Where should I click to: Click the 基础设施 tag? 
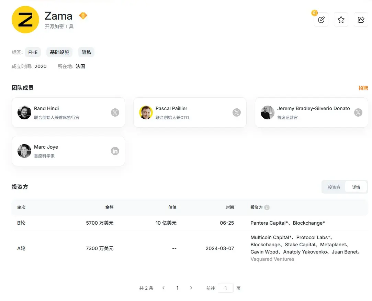tap(59, 52)
